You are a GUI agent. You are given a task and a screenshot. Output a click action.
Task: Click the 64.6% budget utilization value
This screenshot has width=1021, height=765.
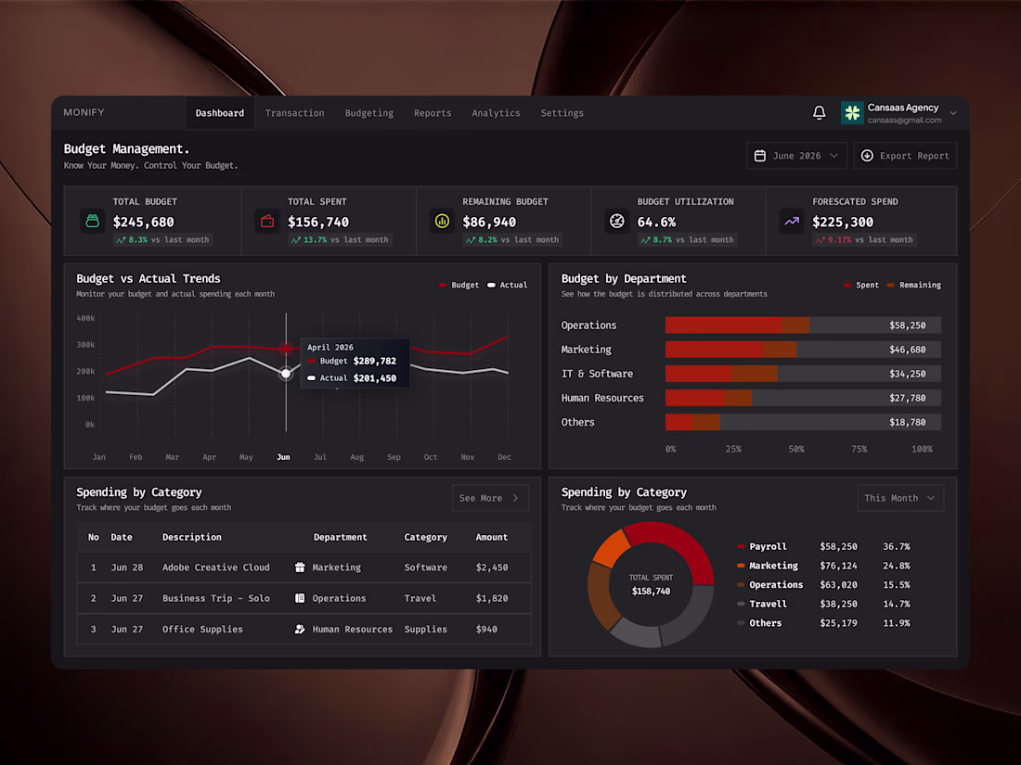656,222
